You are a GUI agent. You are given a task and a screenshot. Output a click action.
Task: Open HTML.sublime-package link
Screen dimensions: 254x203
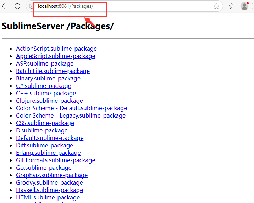(x=48, y=197)
